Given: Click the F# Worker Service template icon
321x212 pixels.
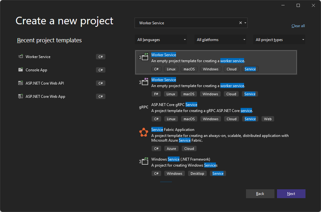Looking at the screenshot, I should [x=144, y=82].
